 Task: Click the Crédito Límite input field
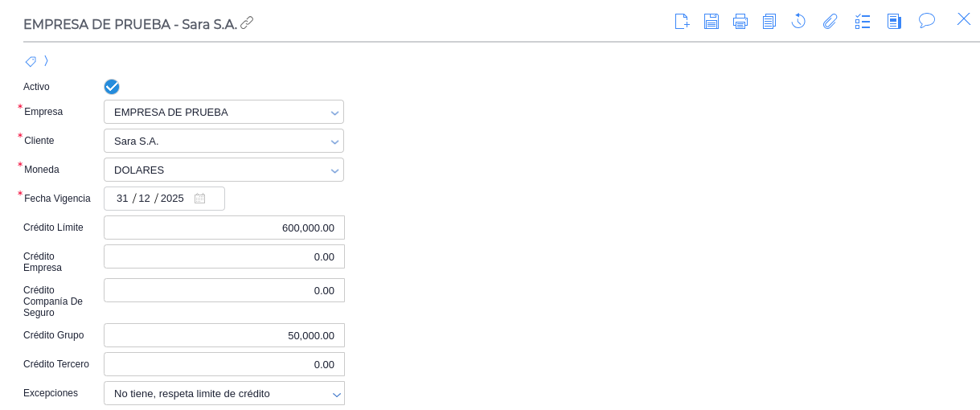tap(223, 228)
